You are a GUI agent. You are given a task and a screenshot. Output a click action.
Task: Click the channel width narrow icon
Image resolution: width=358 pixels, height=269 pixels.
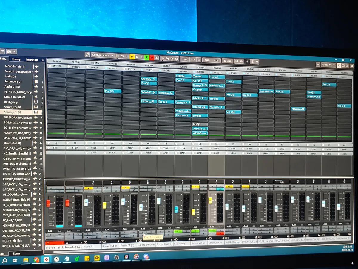coord(236,61)
